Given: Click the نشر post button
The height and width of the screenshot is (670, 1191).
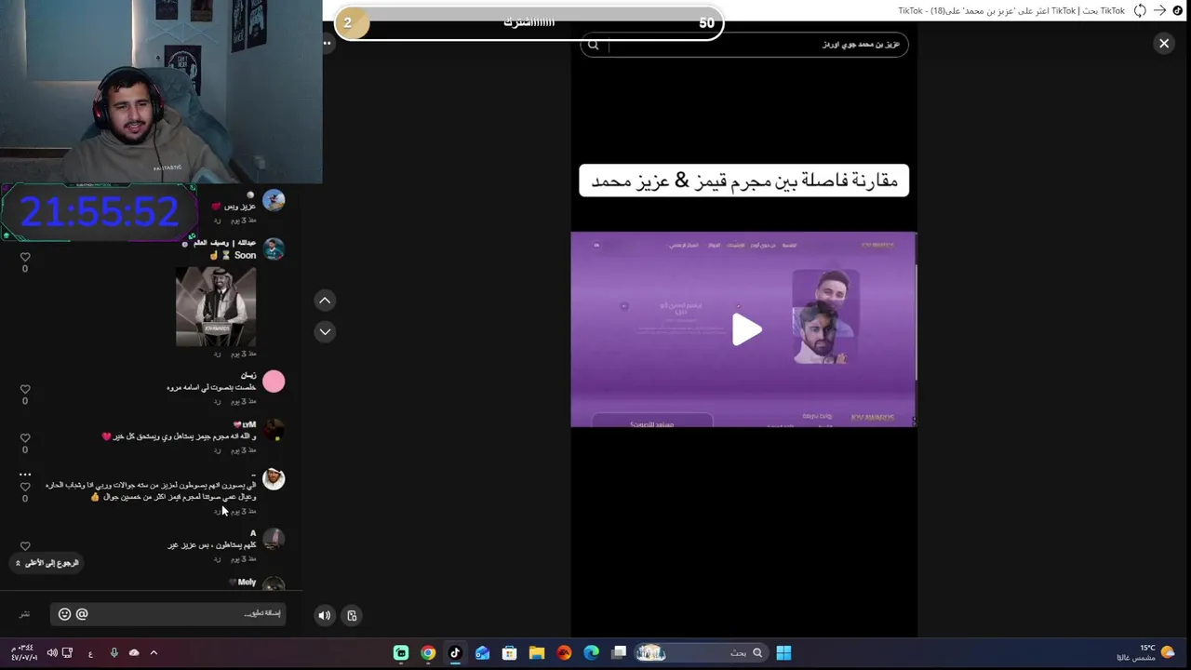Looking at the screenshot, I should click(25, 614).
